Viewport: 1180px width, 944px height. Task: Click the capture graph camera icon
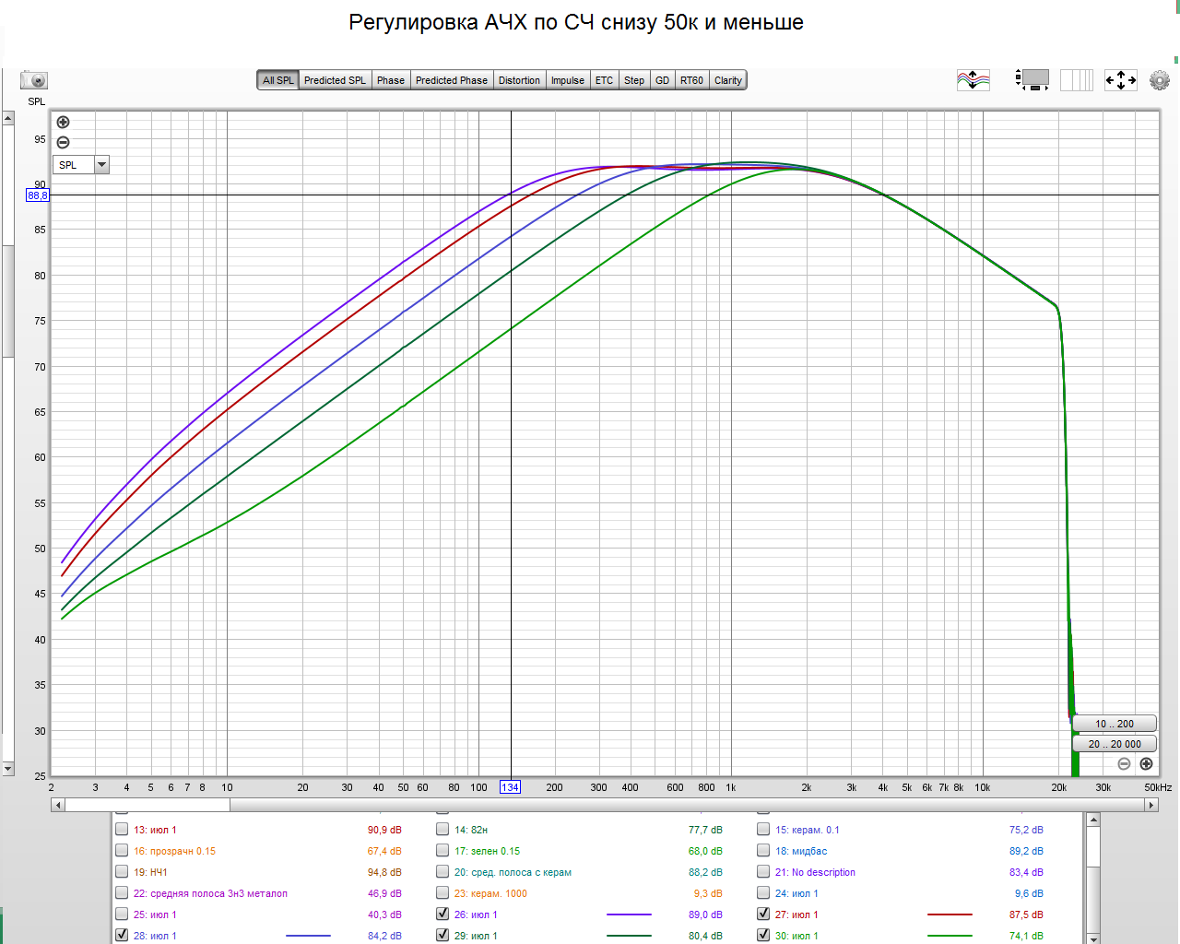tap(34, 80)
